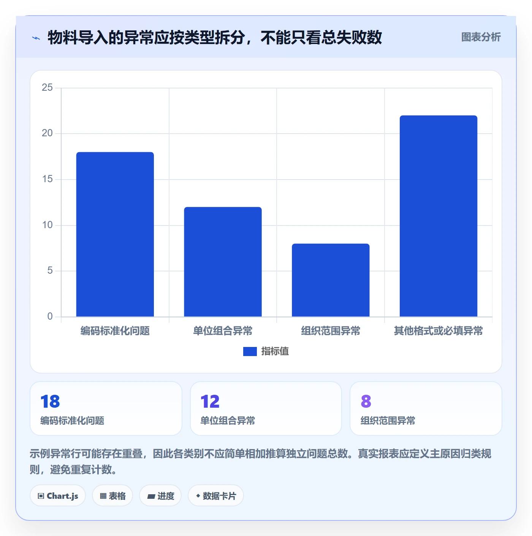Open the 组织范围异常 stat card label
The image size is (532, 536).
tap(388, 421)
